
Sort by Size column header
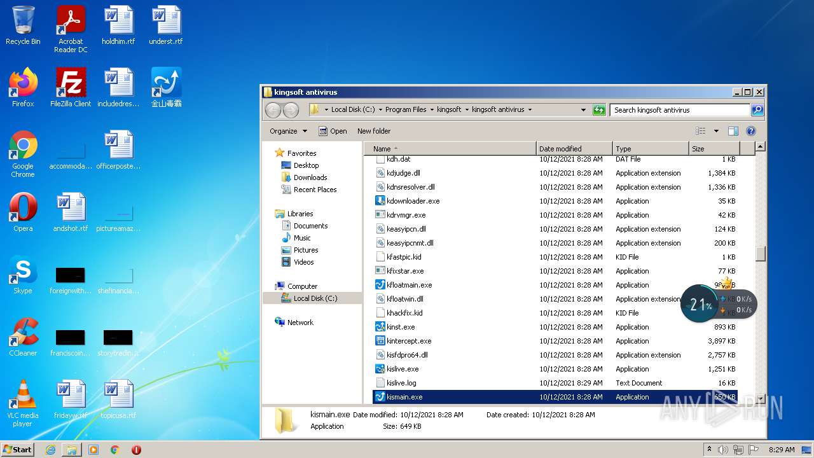[x=714, y=149]
